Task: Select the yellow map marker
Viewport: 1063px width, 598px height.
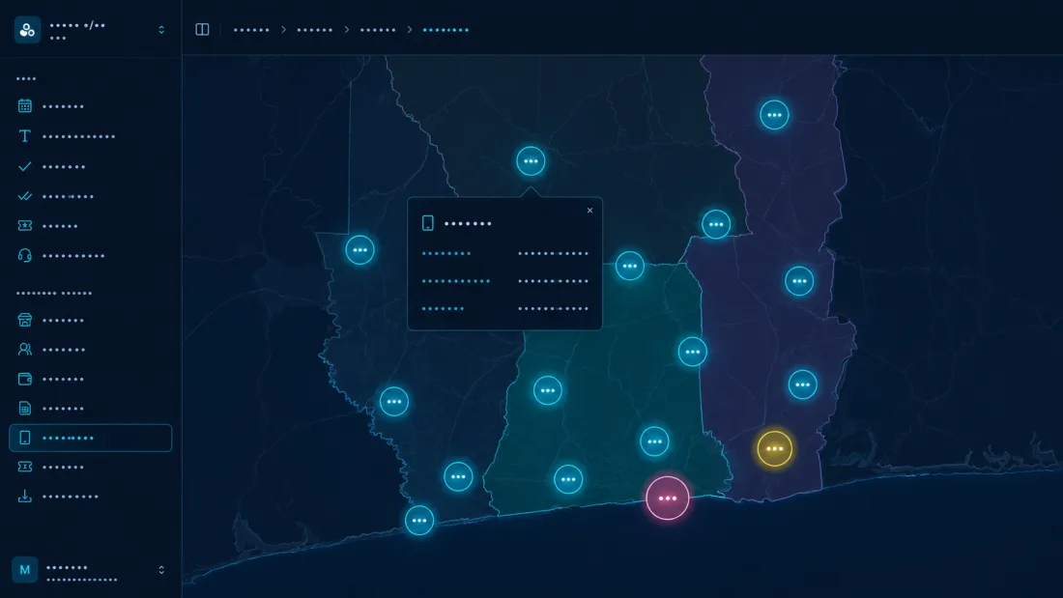Action: point(775,449)
